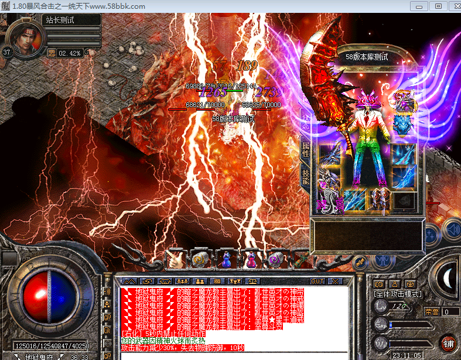Click the 忠 loyalty badge
The image size is (461, 360).
point(52,53)
